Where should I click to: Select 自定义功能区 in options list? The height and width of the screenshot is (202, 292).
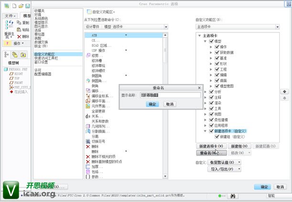point(44,54)
